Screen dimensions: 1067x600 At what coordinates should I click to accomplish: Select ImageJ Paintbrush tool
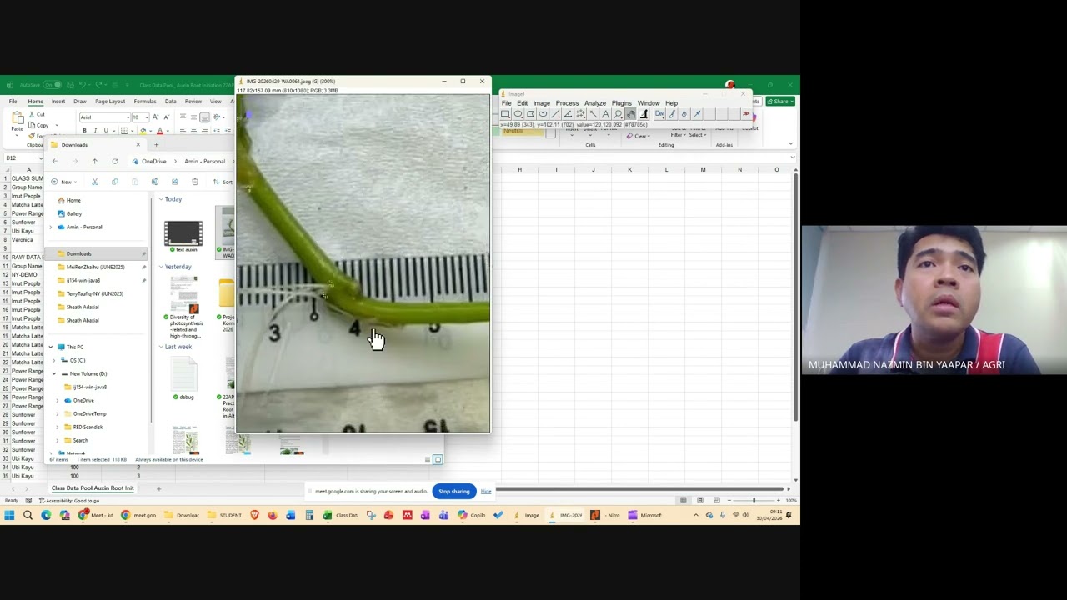tap(672, 113)
